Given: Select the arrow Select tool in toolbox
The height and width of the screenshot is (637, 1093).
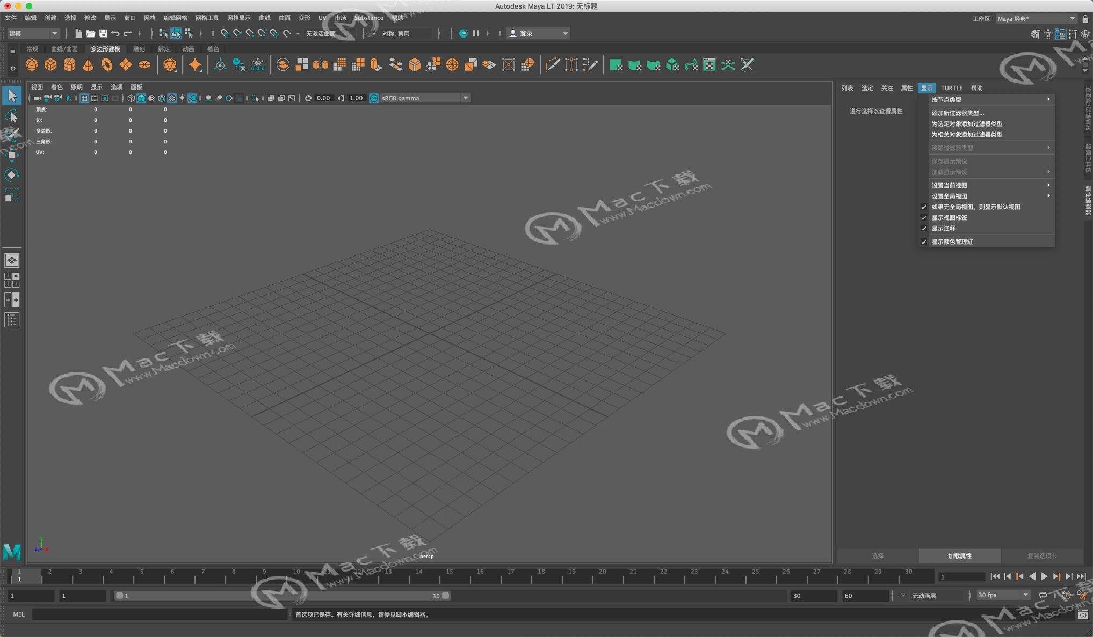Looking at the screenshot, I should click(x=12, y=96).
